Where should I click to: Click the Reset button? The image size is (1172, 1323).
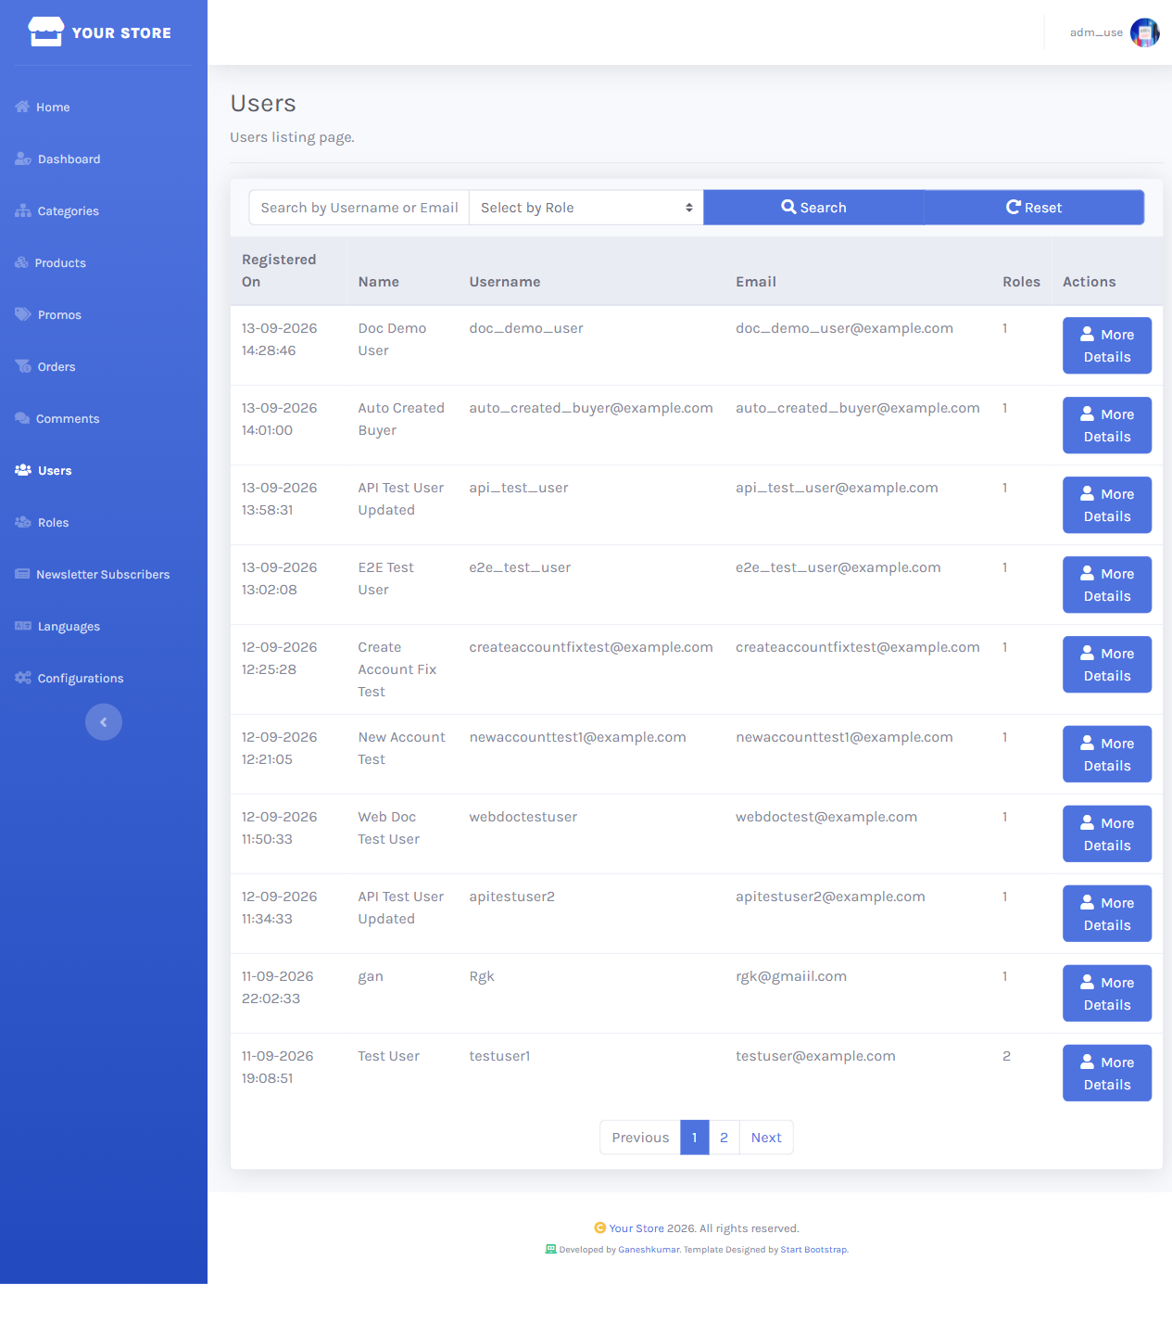pos(1034,208)
